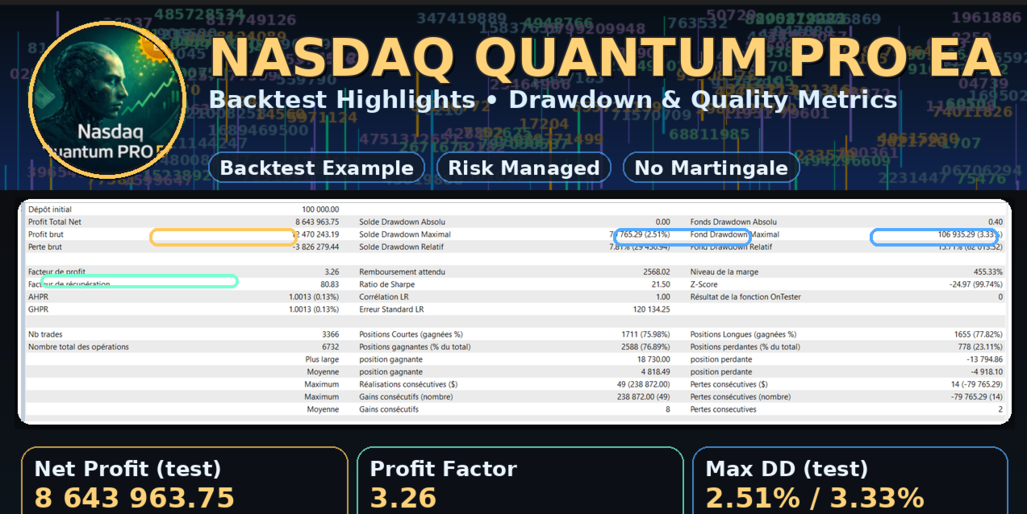Select the Net Profit (test) summary card
The height and width of the screenshot is (514, 1027).
(x=185, y=481)
